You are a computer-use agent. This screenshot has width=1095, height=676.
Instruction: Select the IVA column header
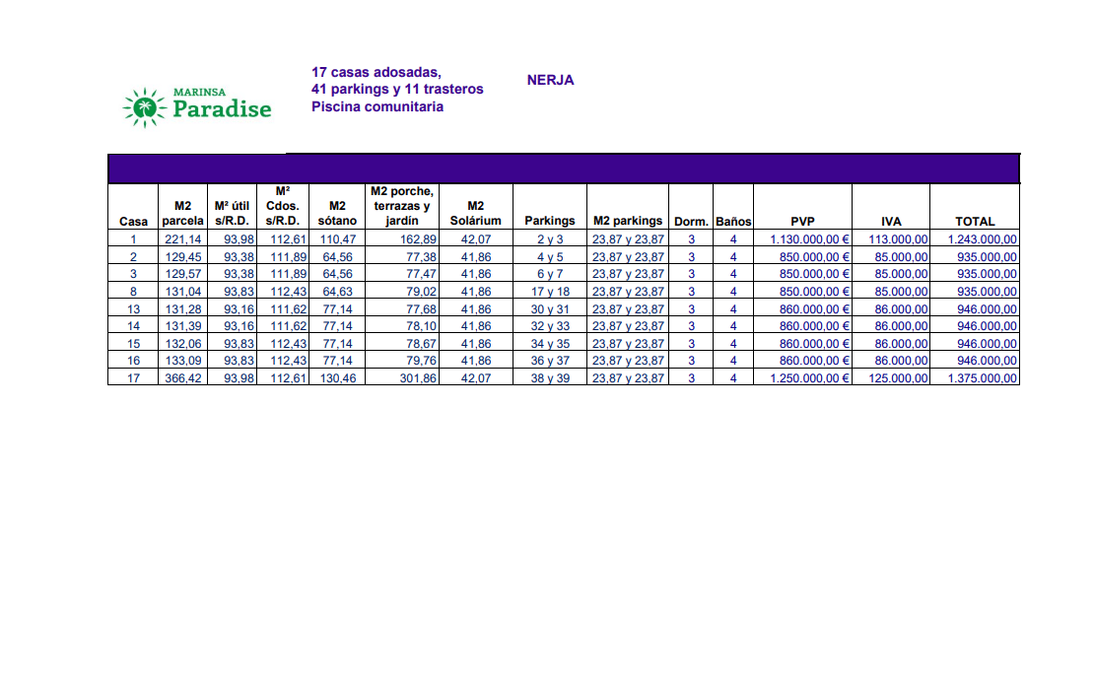891,222
